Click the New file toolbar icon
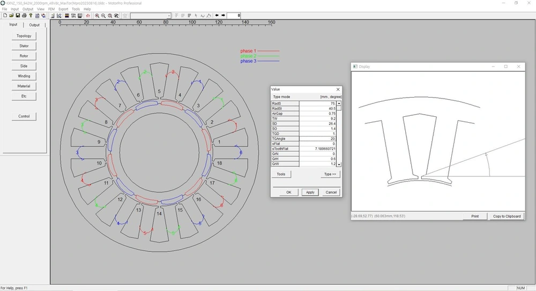Screen dimensions: 536x291 click(x=5, y=16)
